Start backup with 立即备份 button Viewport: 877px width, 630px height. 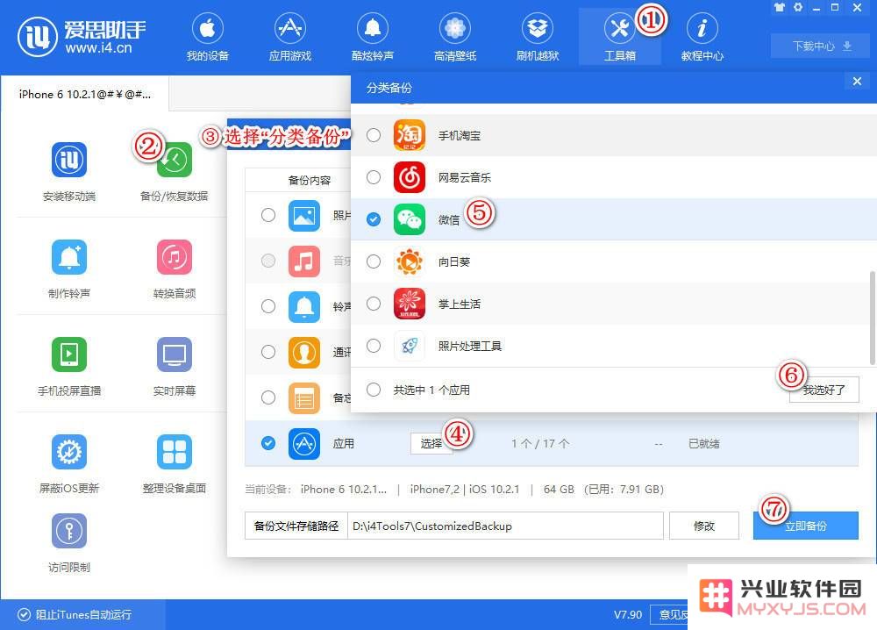[x=805, y=526]
